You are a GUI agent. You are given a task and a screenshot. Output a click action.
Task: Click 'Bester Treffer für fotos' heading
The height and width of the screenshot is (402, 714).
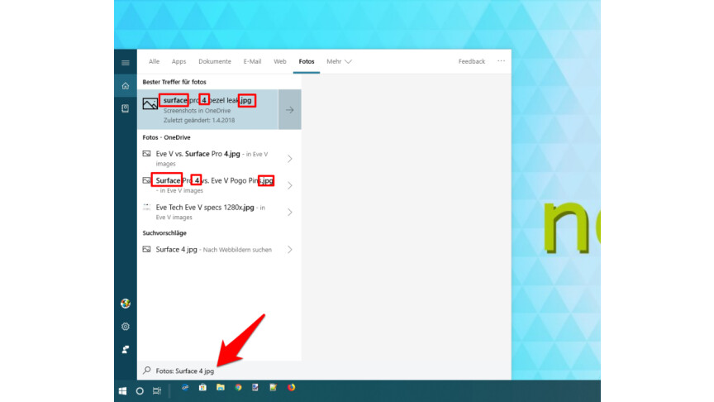(174, 82)
